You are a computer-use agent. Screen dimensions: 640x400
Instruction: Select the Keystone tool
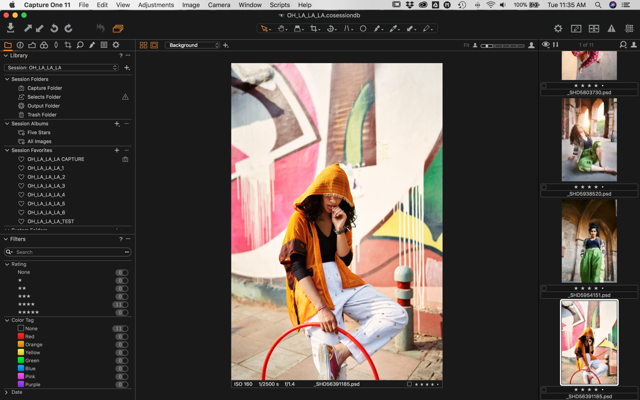pos(348,29)
